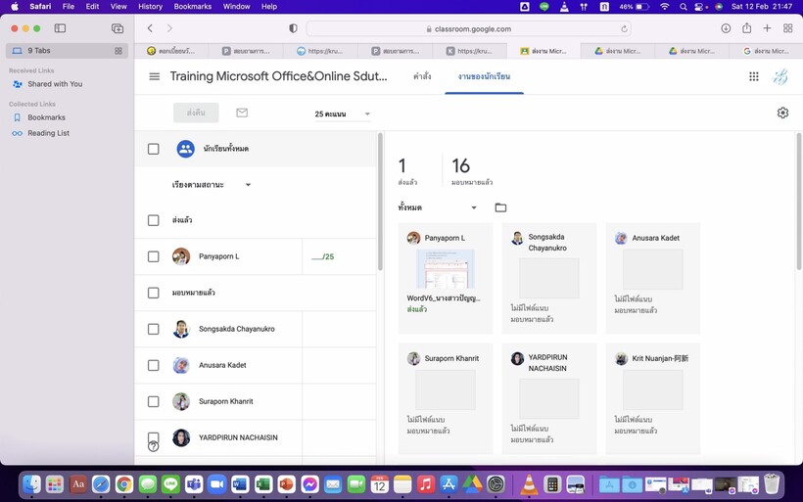Launch Finder from the dock

click(x=31, y=483)
